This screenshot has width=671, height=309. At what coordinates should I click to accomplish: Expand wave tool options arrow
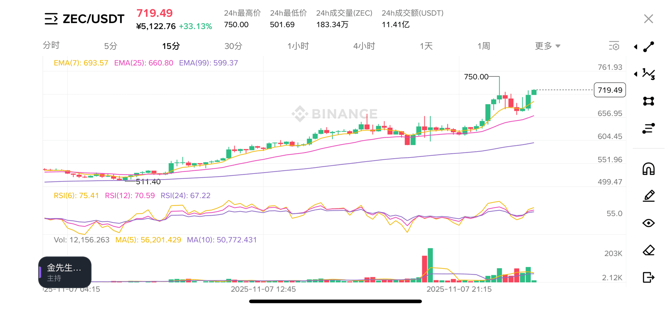(635, 74)
